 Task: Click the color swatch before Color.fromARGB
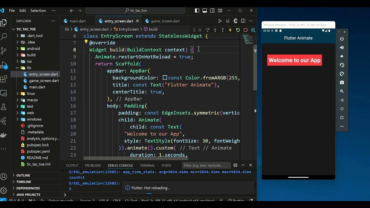click(x=165, y=78)
